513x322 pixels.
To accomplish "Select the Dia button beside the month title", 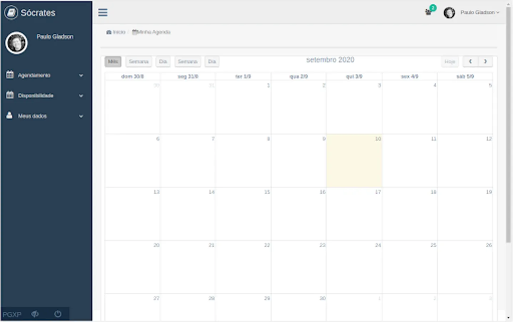I will point(212,62).
